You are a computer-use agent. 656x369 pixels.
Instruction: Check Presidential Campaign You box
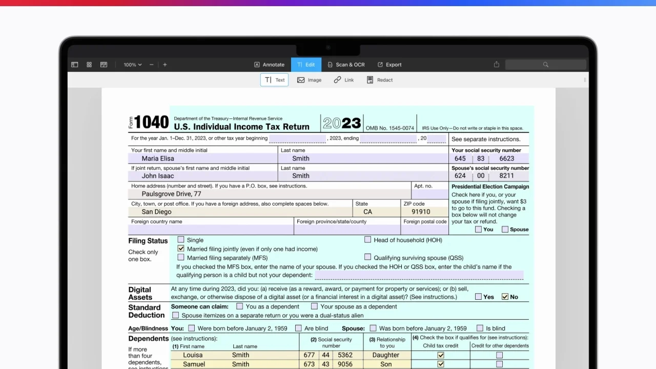click(478, 230)
